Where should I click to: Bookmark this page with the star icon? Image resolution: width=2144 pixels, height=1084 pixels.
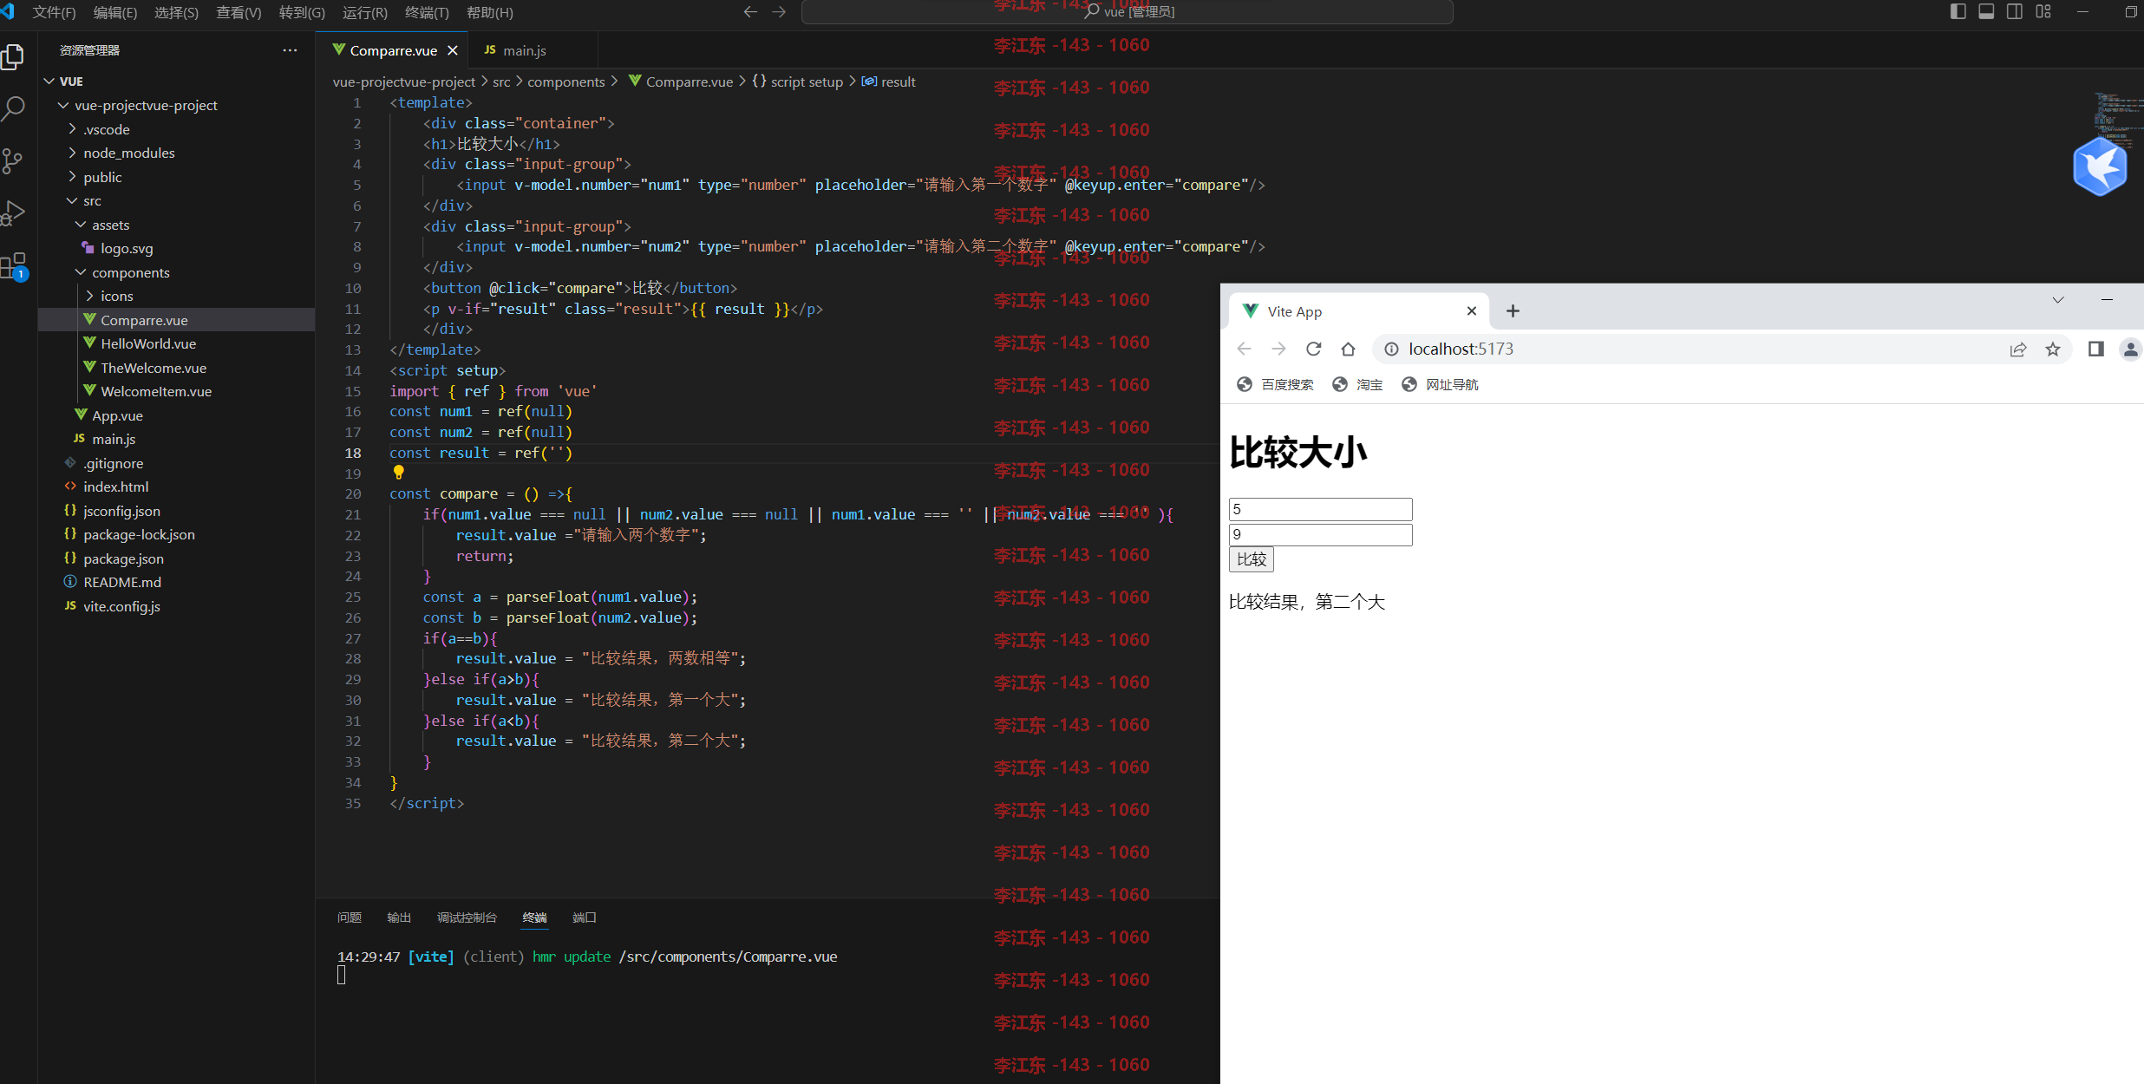click(x=2052, y=349)
